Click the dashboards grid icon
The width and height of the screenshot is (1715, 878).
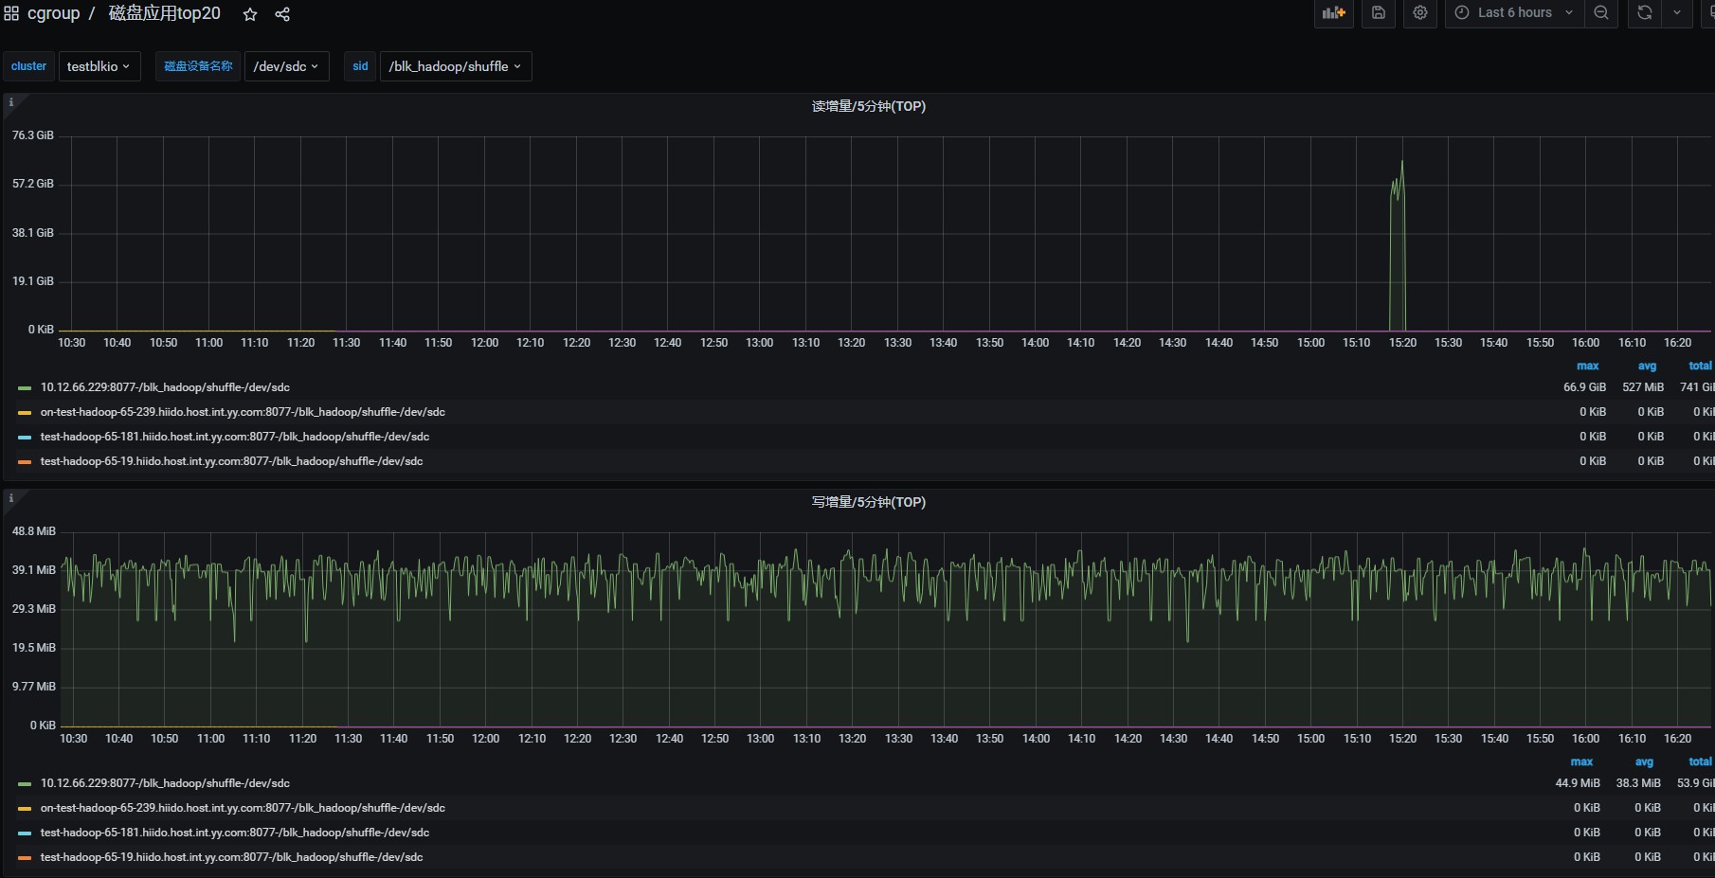pos(11,13)
